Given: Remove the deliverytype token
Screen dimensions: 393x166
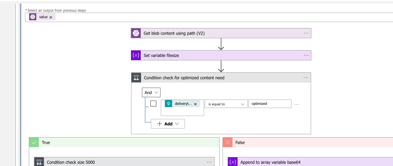Looking at the screenshot, I should point(195,104).
